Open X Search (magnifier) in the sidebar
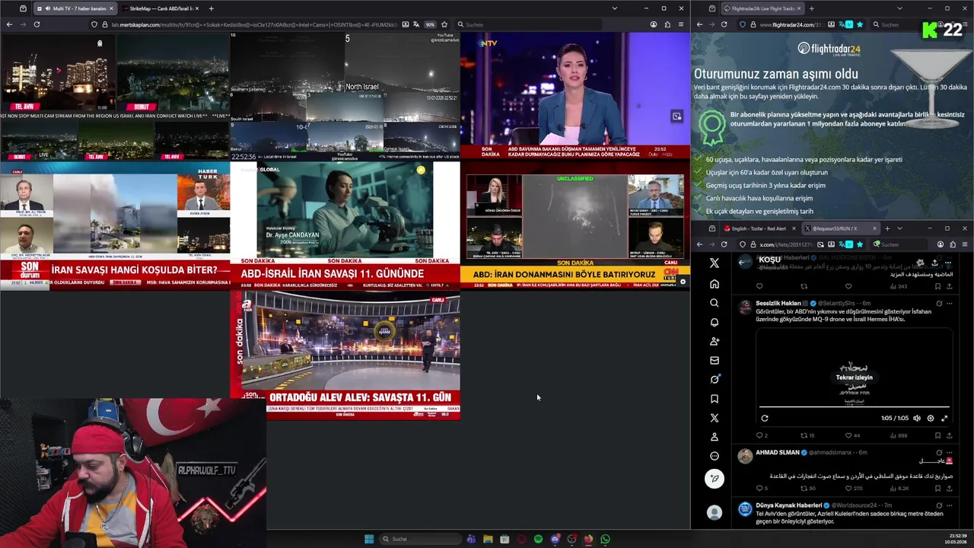974x548 pixels. [714, 303]
